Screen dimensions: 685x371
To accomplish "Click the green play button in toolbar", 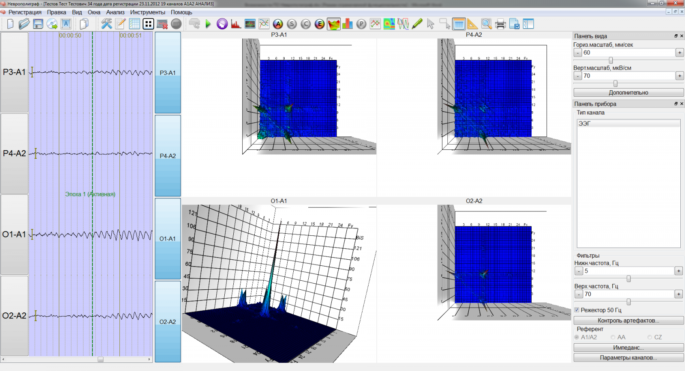I will coord(208,24).
